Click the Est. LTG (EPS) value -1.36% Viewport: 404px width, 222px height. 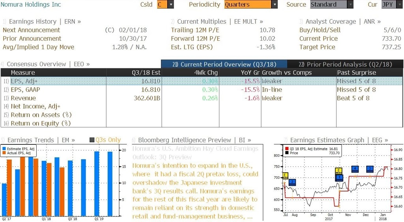[266, 47]
